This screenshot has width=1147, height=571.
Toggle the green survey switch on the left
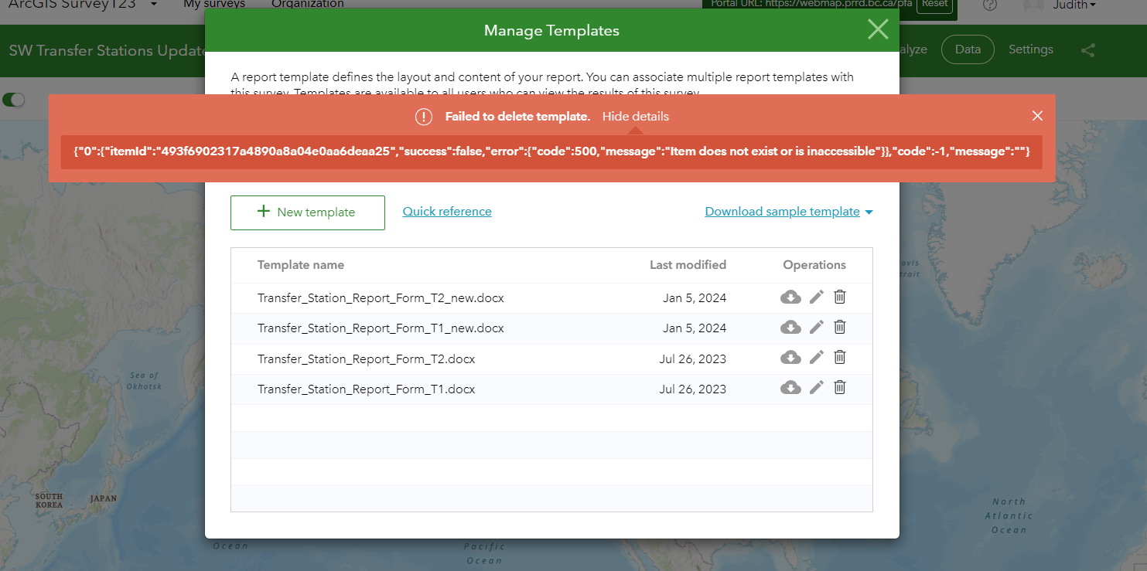(15, 100)
